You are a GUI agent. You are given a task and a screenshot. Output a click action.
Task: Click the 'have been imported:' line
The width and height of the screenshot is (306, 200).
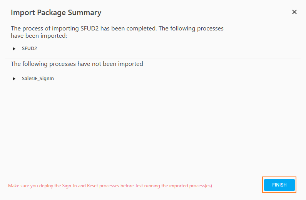[39, 35]
